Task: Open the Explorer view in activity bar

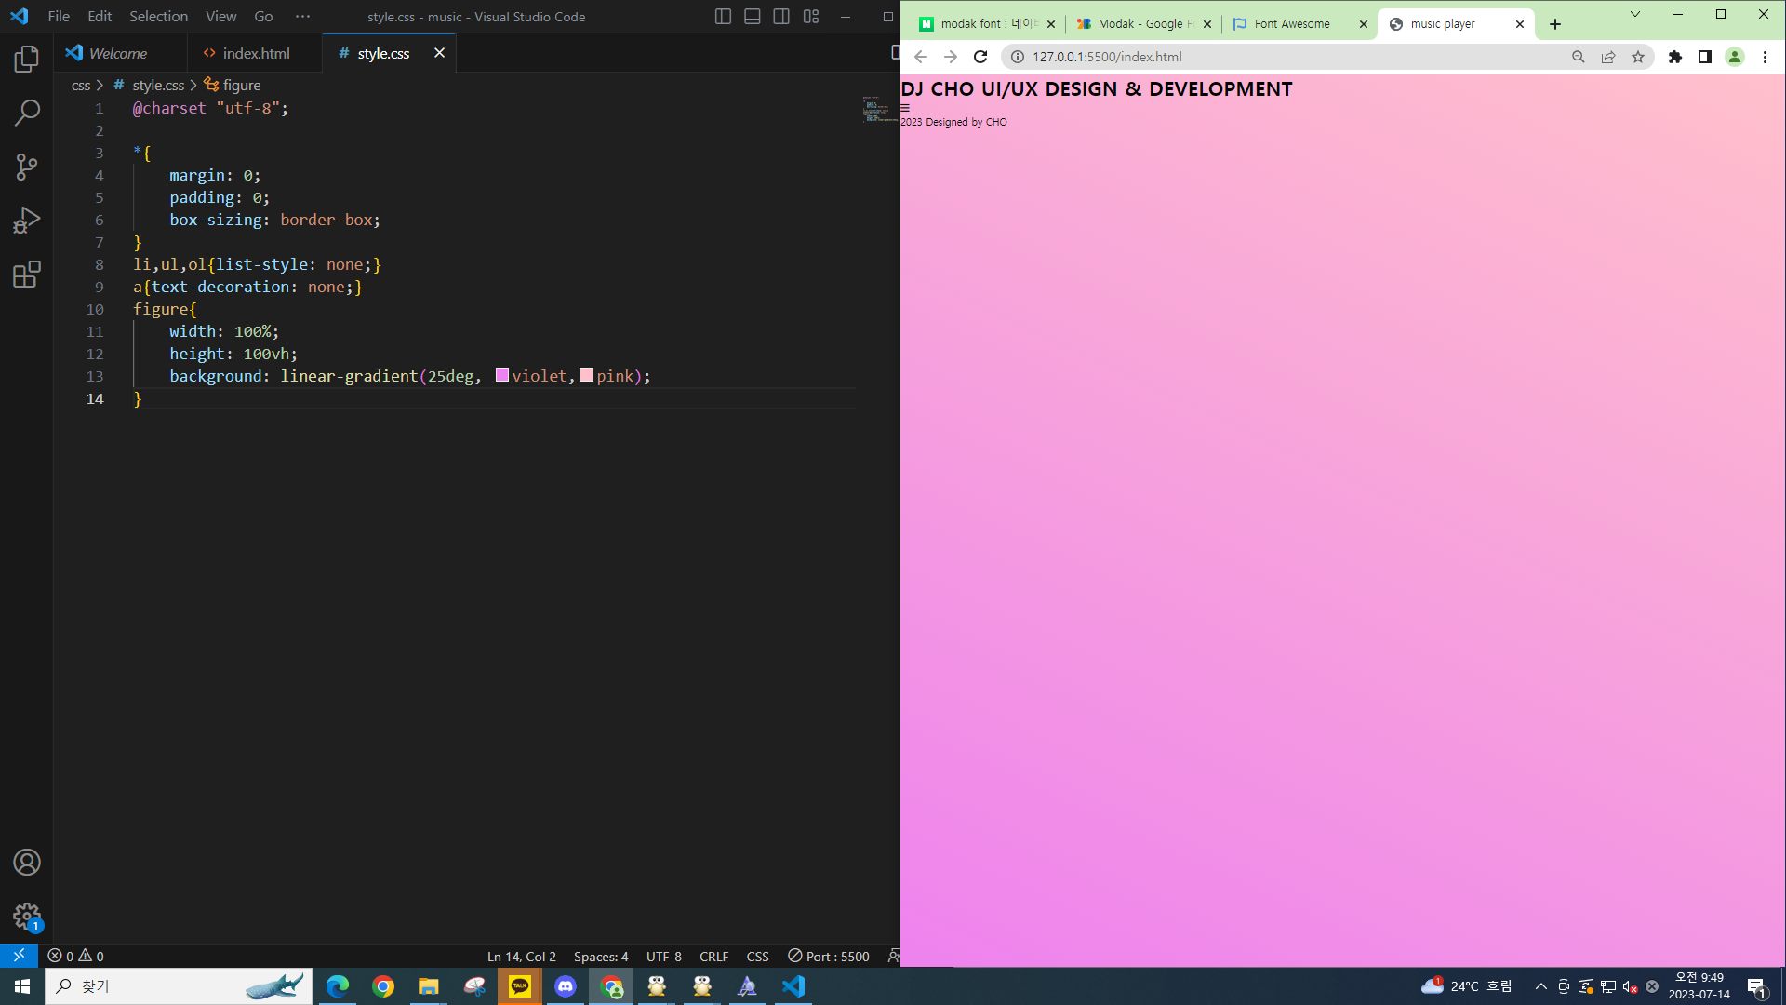Action: [x=27, y=60]
